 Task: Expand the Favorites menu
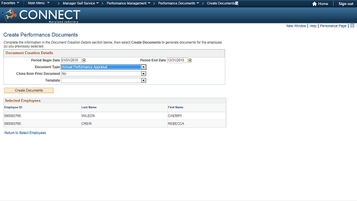11,3
